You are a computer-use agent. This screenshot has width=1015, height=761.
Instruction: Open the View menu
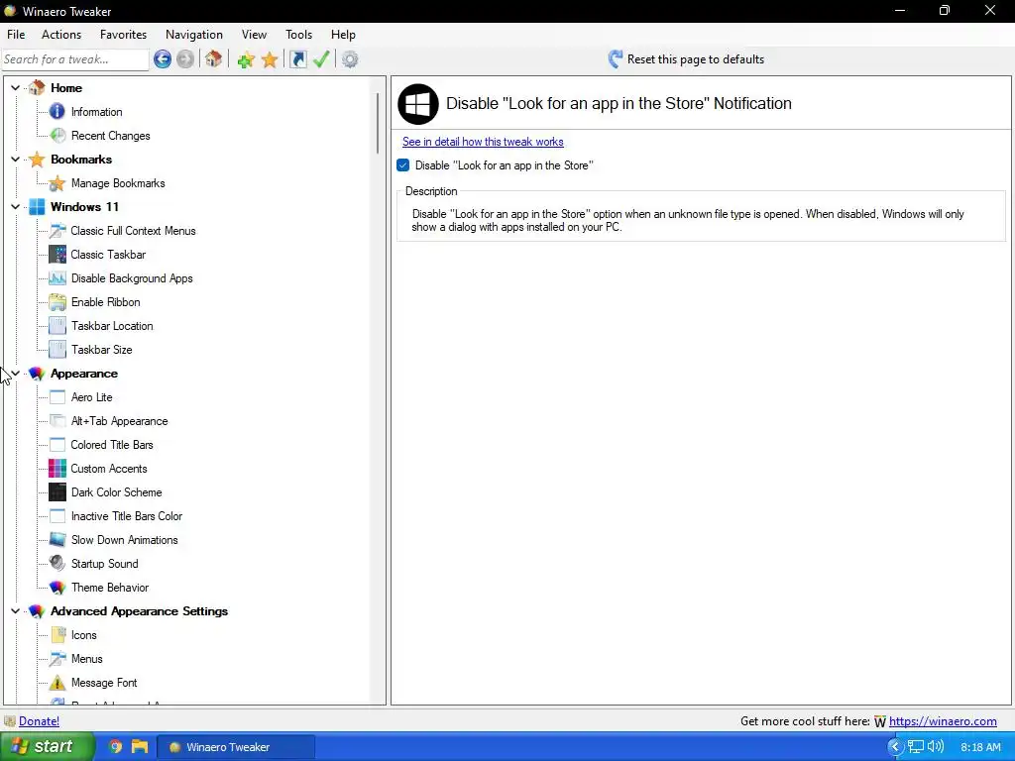(x=254, y=35)
